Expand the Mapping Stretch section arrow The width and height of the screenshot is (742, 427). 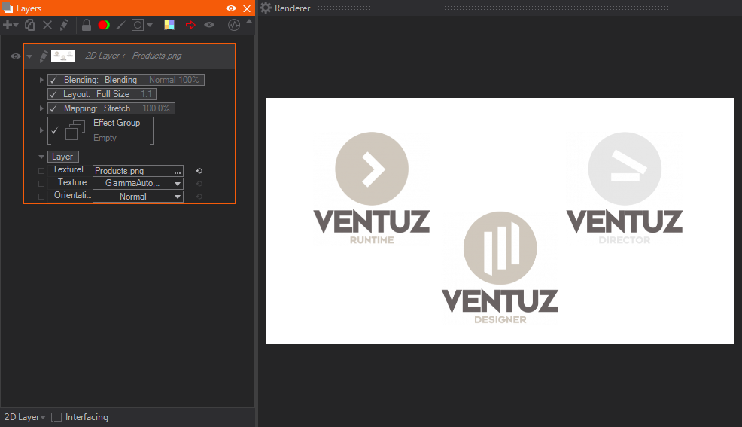(x=41, y=108)
